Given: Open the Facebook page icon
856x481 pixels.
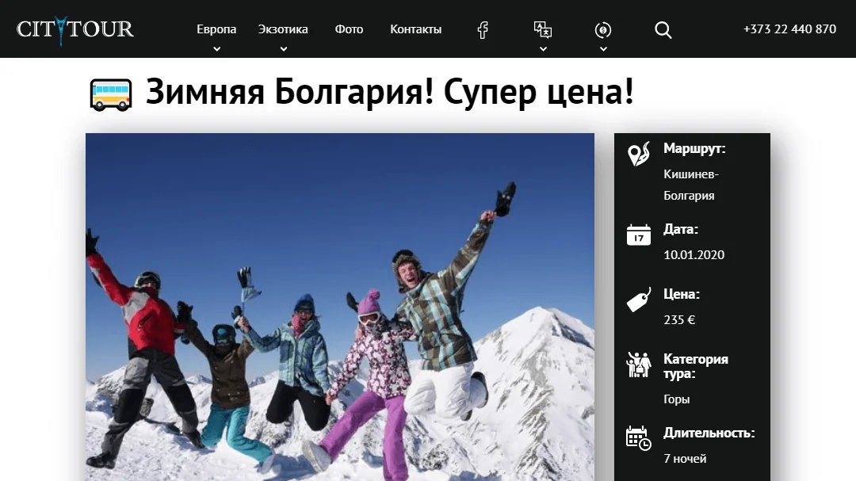Looking at the screenshot, I should (x=483, y=29).
